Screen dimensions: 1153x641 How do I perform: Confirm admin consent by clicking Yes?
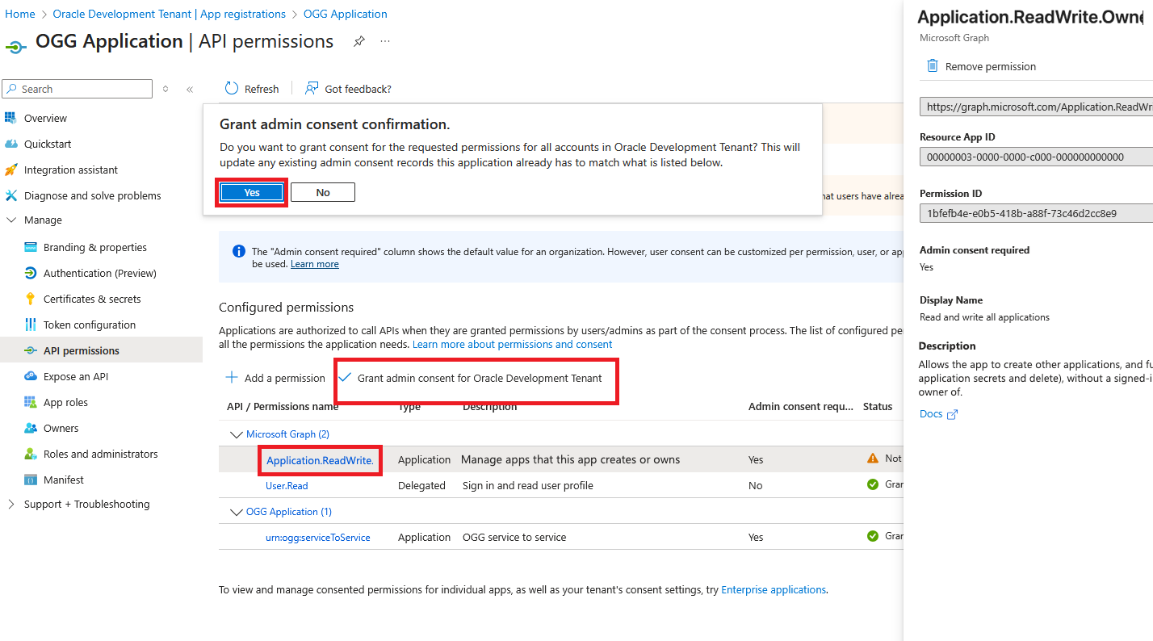click(251, 192)
